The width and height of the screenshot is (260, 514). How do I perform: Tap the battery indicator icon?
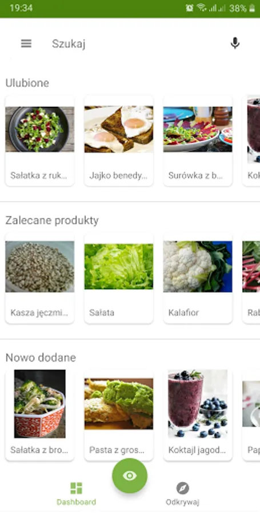click(x=252, y=9)
